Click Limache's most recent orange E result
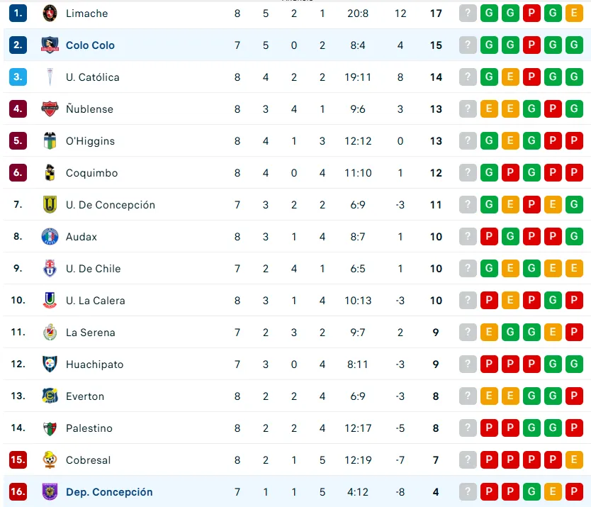This screenshot has width=591, height=507. [x=574, y=13]
